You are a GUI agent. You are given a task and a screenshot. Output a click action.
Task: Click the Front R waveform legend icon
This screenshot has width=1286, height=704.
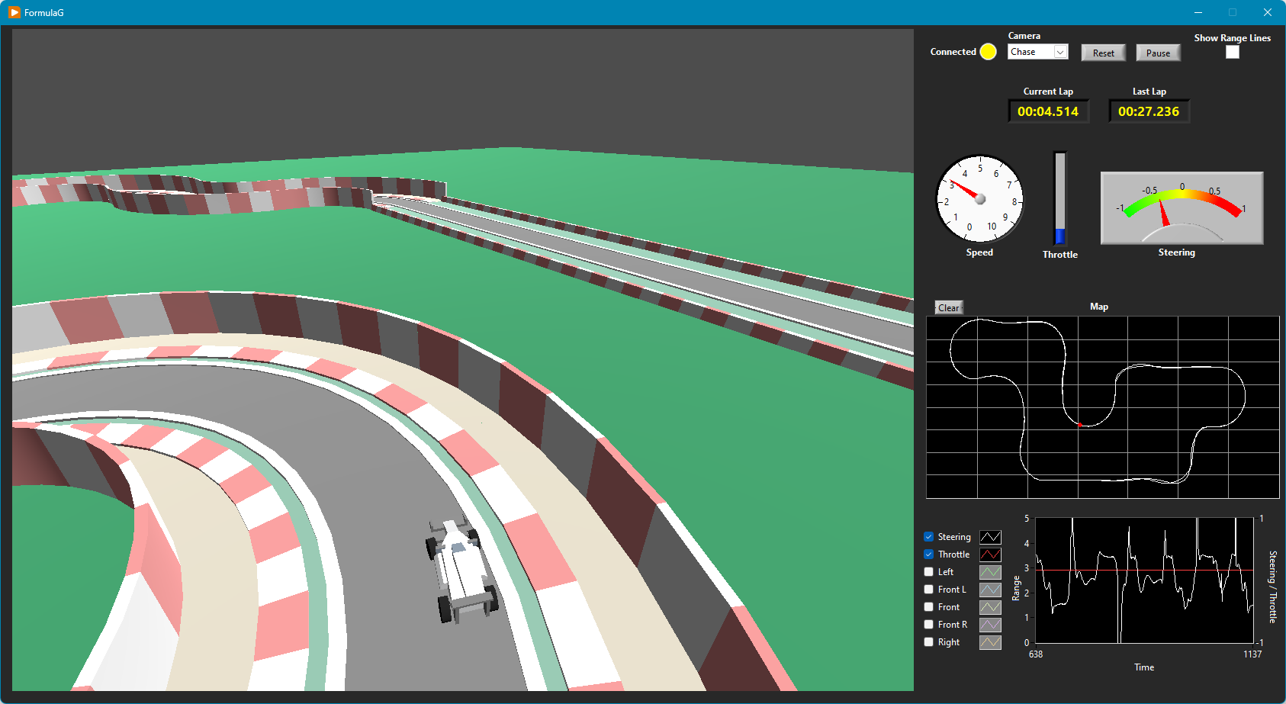tap(990, 624)
